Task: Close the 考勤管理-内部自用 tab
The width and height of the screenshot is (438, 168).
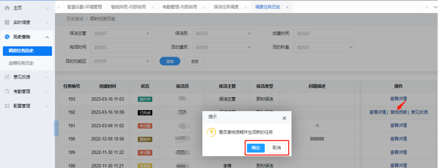Action: [204, 7]
